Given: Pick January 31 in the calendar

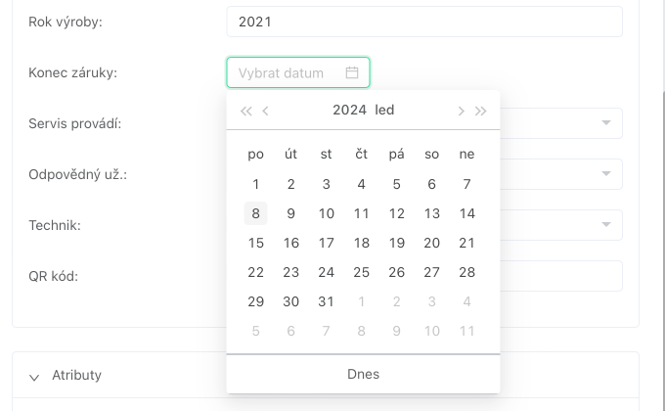Looking at the screenshot, I should 327,301.
